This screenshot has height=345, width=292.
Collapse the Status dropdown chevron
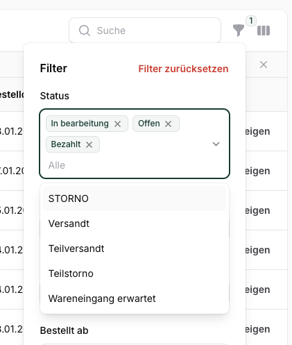216,144
